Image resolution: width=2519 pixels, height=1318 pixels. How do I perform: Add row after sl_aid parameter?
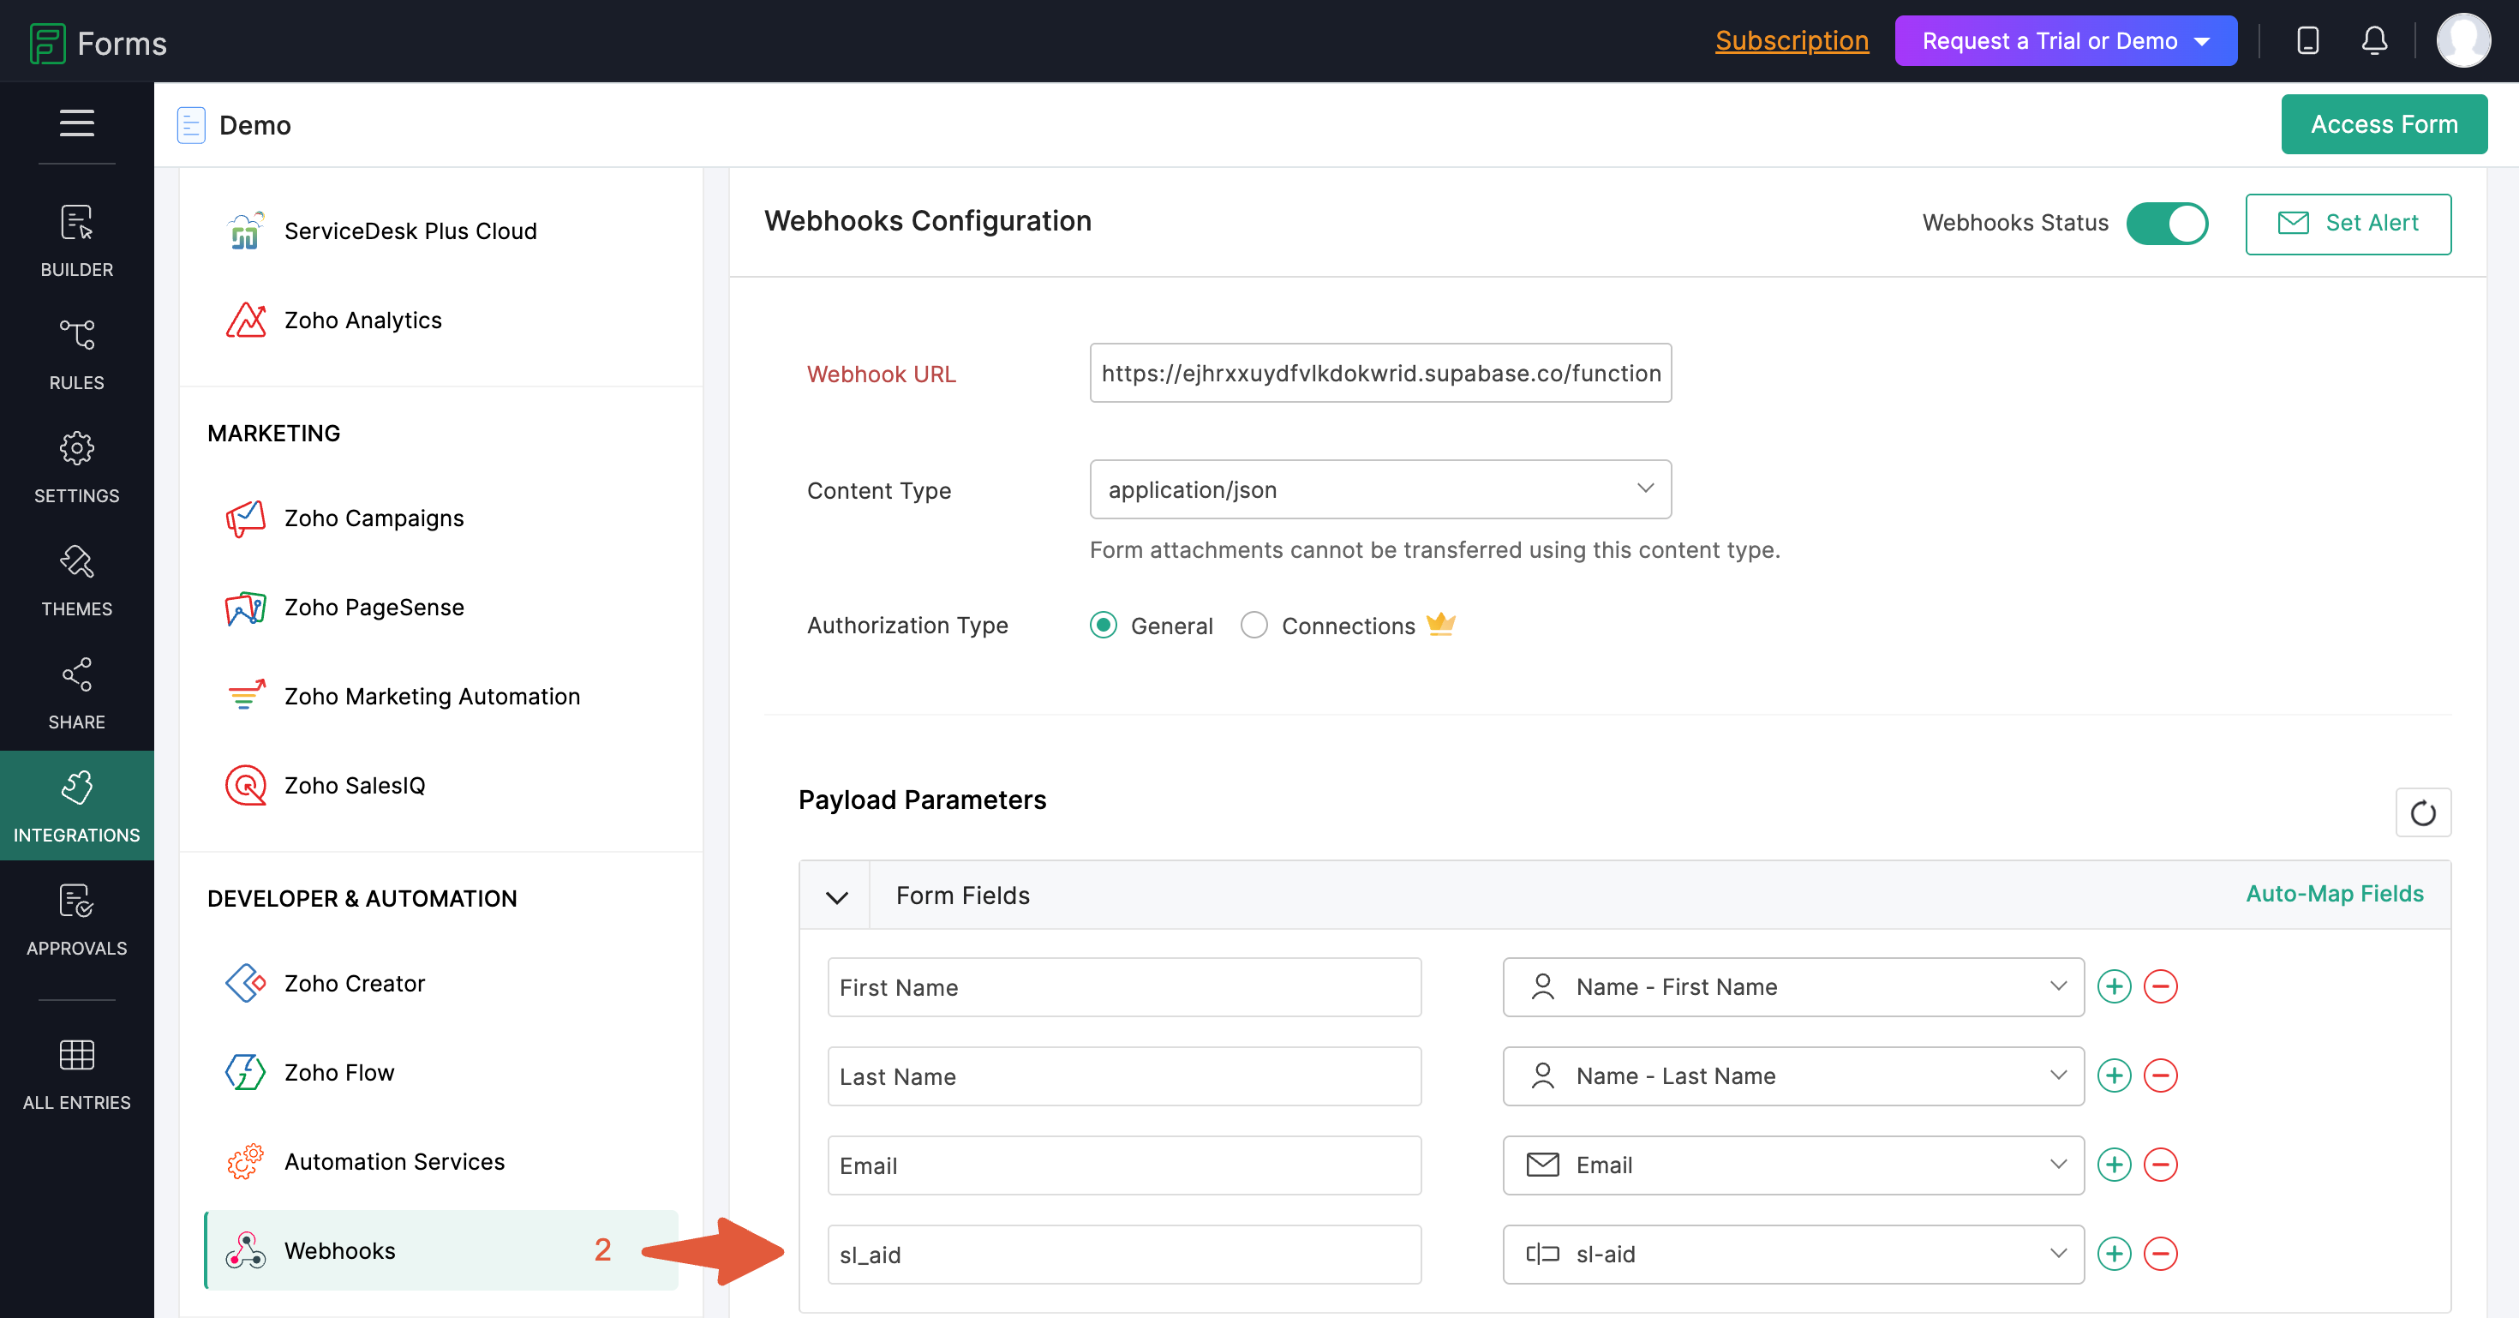(2115, 1254)
